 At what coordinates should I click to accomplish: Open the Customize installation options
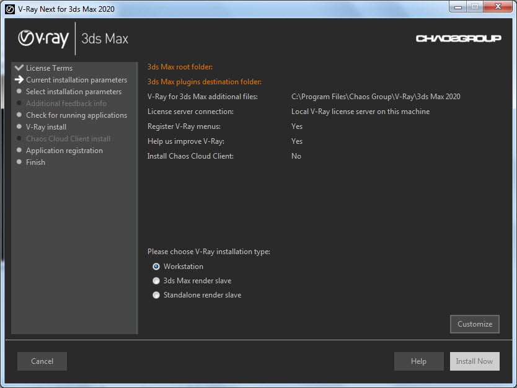pyautogui.click(x=474, y=324)
